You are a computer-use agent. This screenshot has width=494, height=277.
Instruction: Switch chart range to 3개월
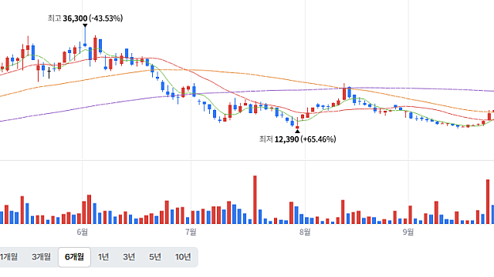click(x=41, y=257)
